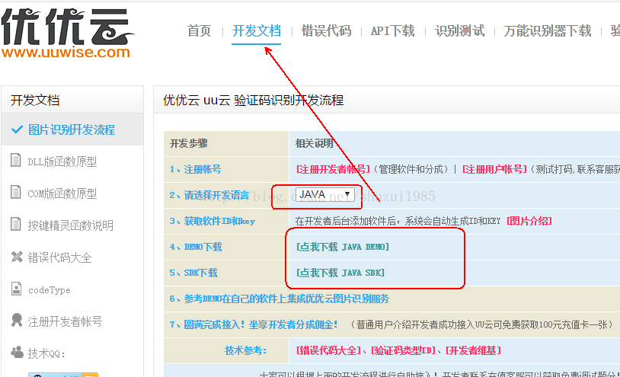Open codeType sidebar entry
This screenshot has width=620, height=377.
pos(50,290)
